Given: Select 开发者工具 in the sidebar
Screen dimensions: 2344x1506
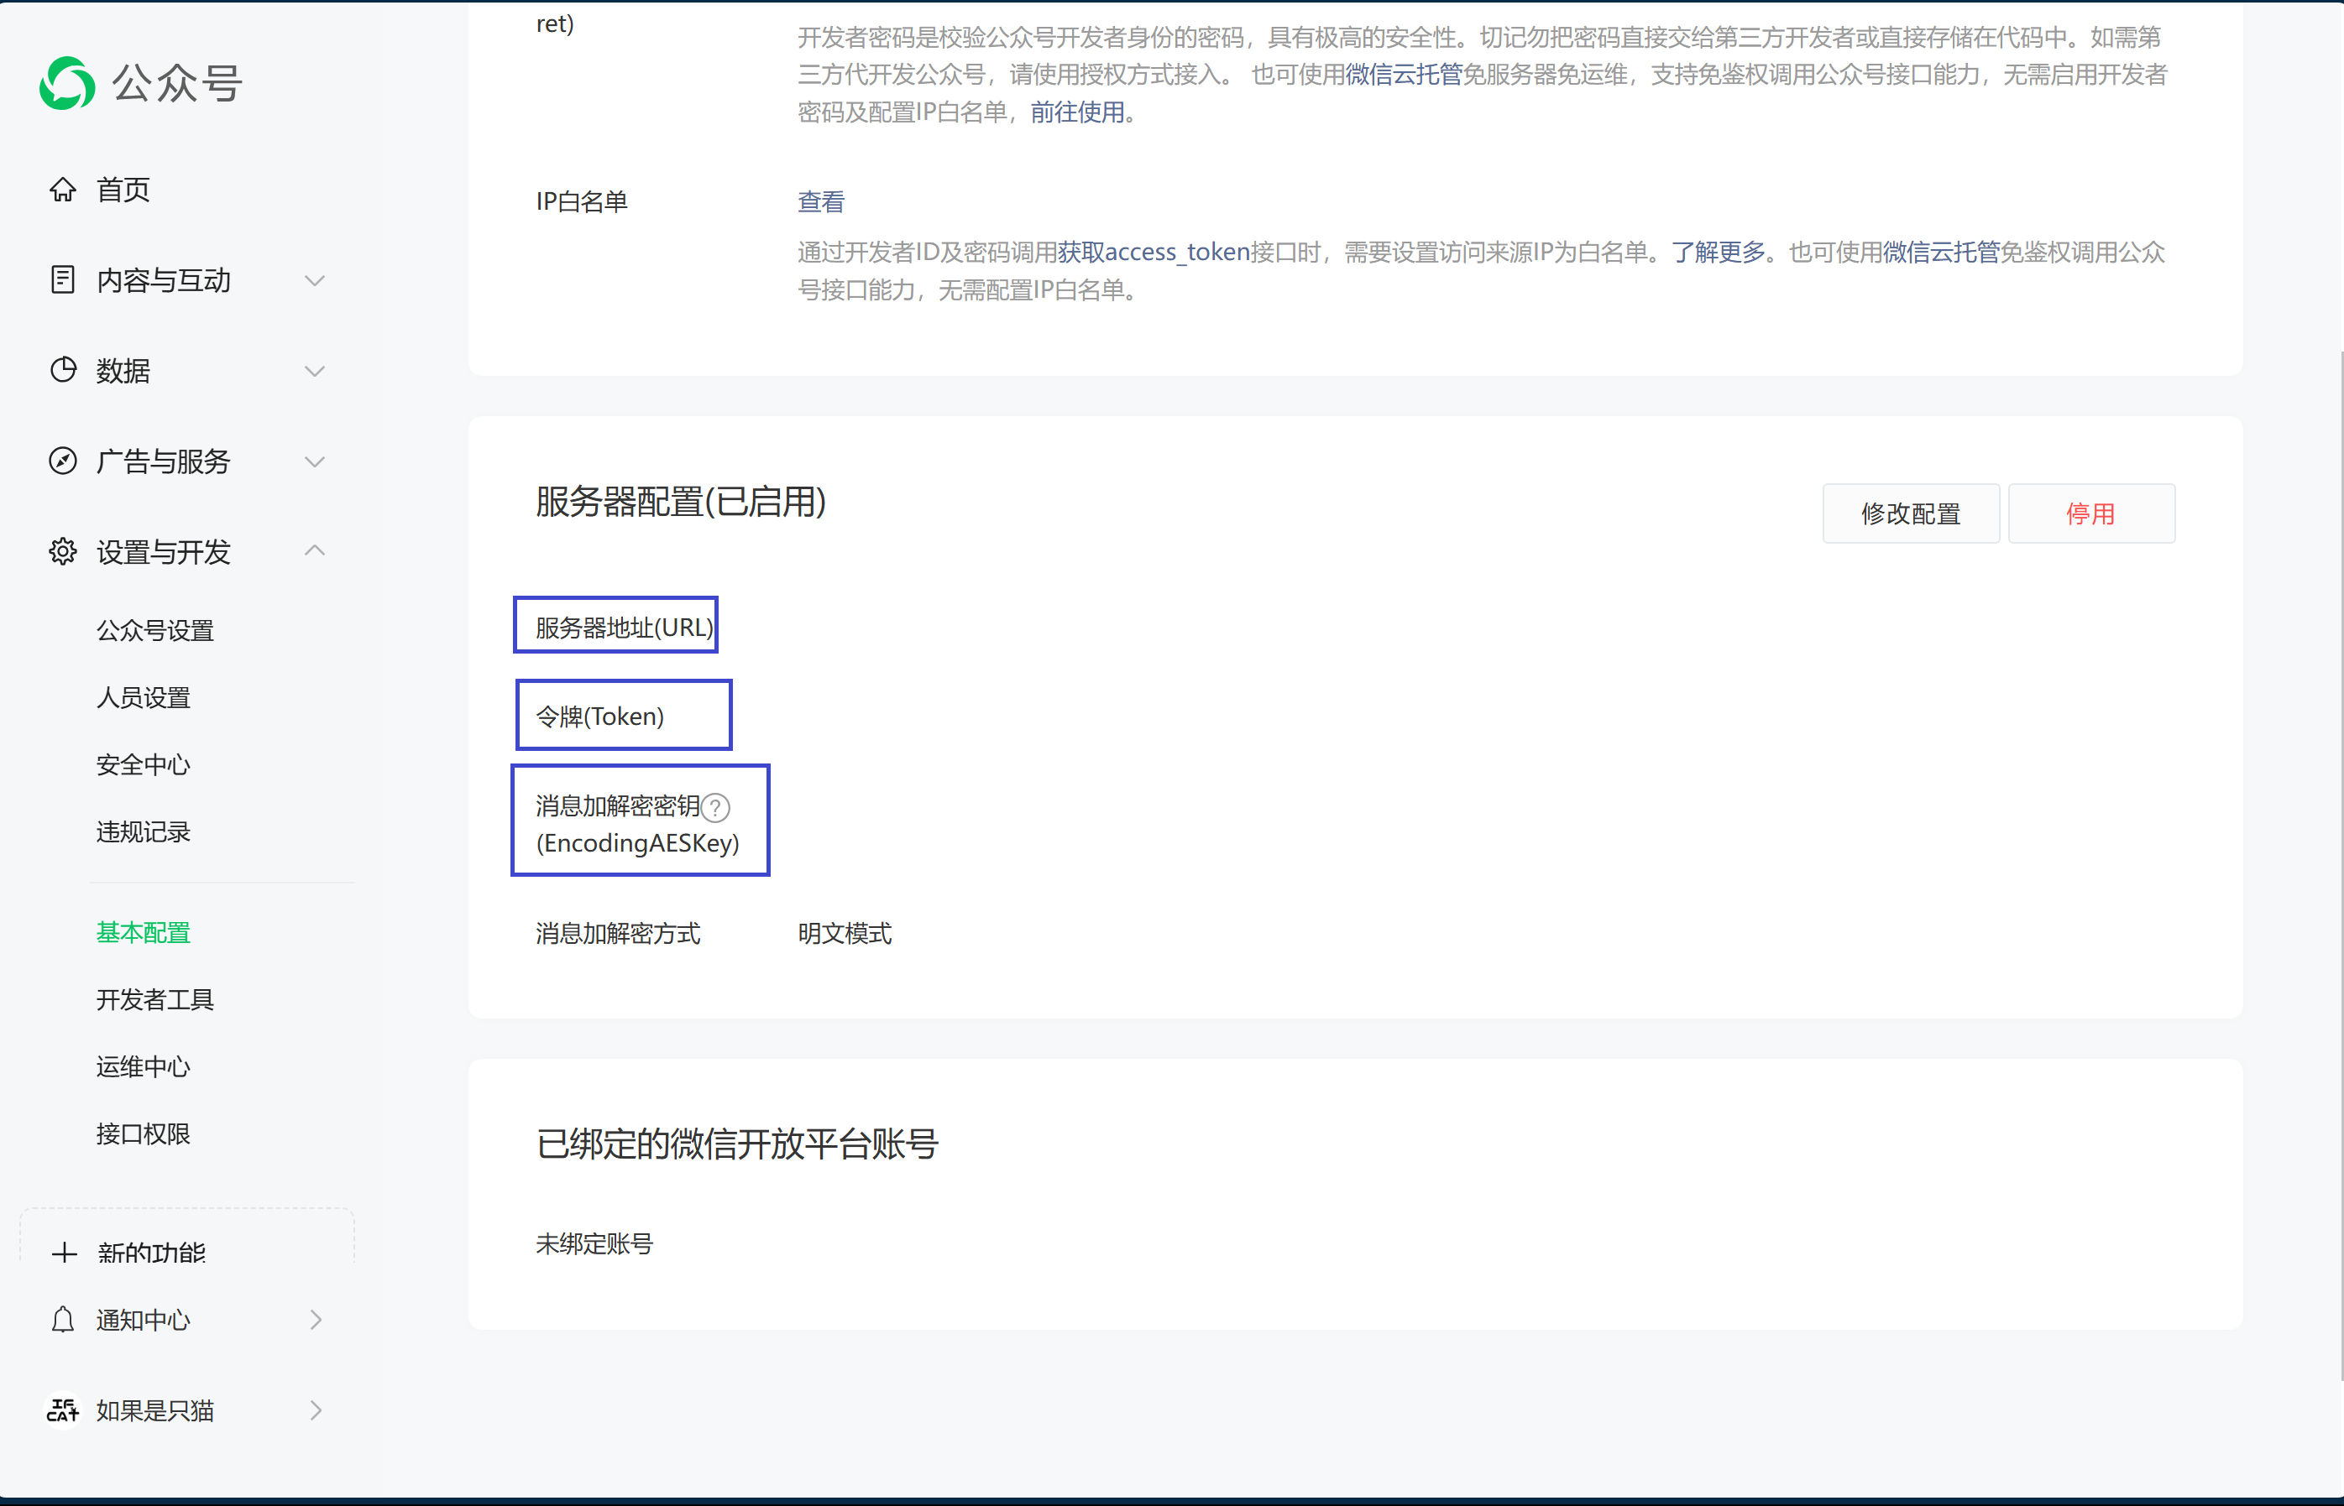Looking at the screenshot, I should (154, 998).
